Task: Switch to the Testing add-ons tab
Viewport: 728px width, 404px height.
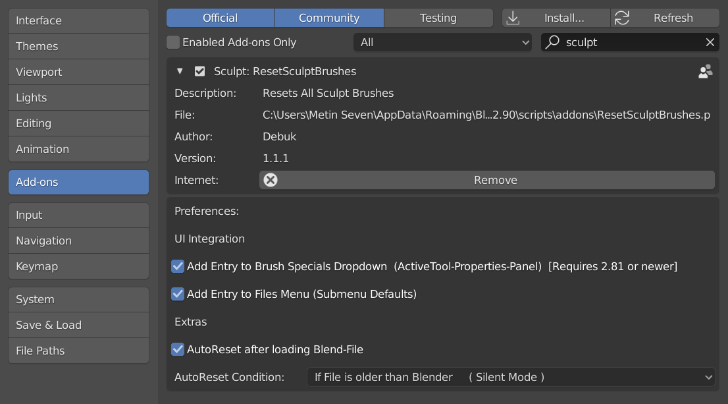Action: (x=438, y=18)
